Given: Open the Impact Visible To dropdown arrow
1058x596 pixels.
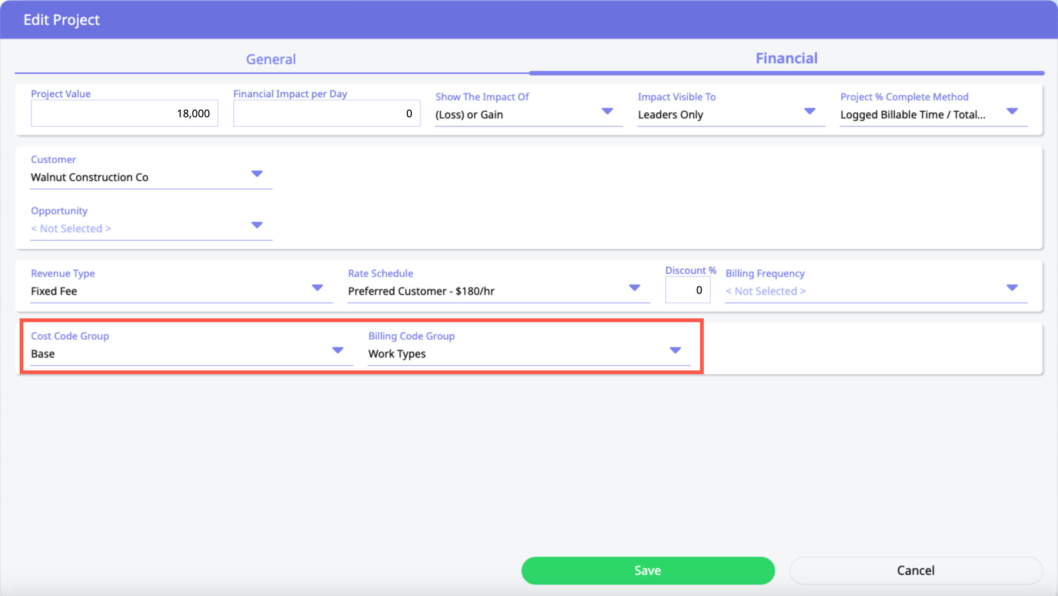Looking at the screenshot, I should (x=809, y=111).
